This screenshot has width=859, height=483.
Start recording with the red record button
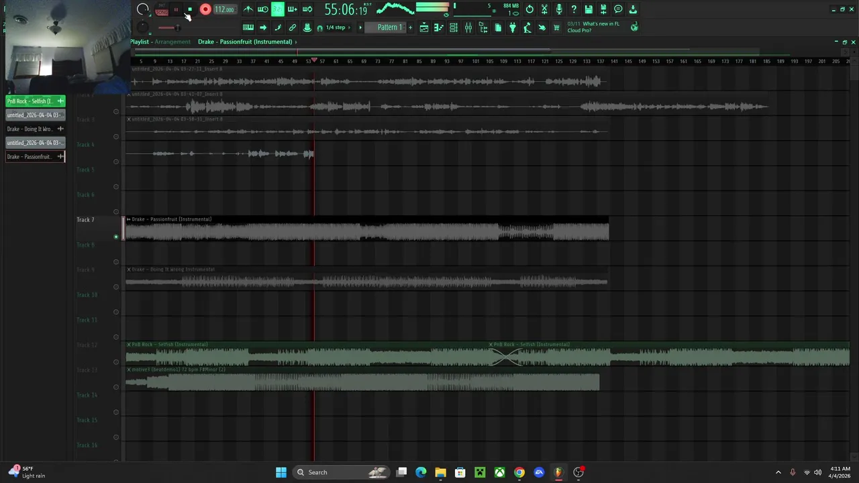(x=205, y=9)
